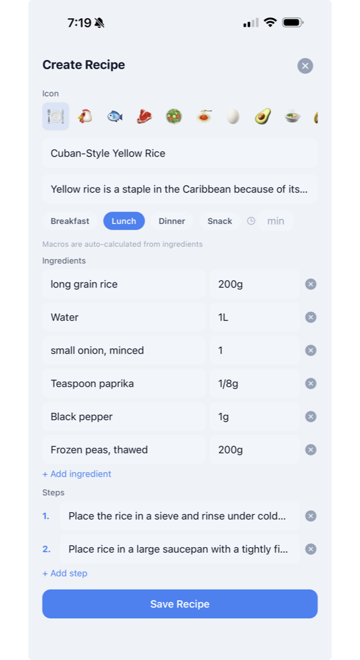Select the Dinner meal category

(172, 220)
